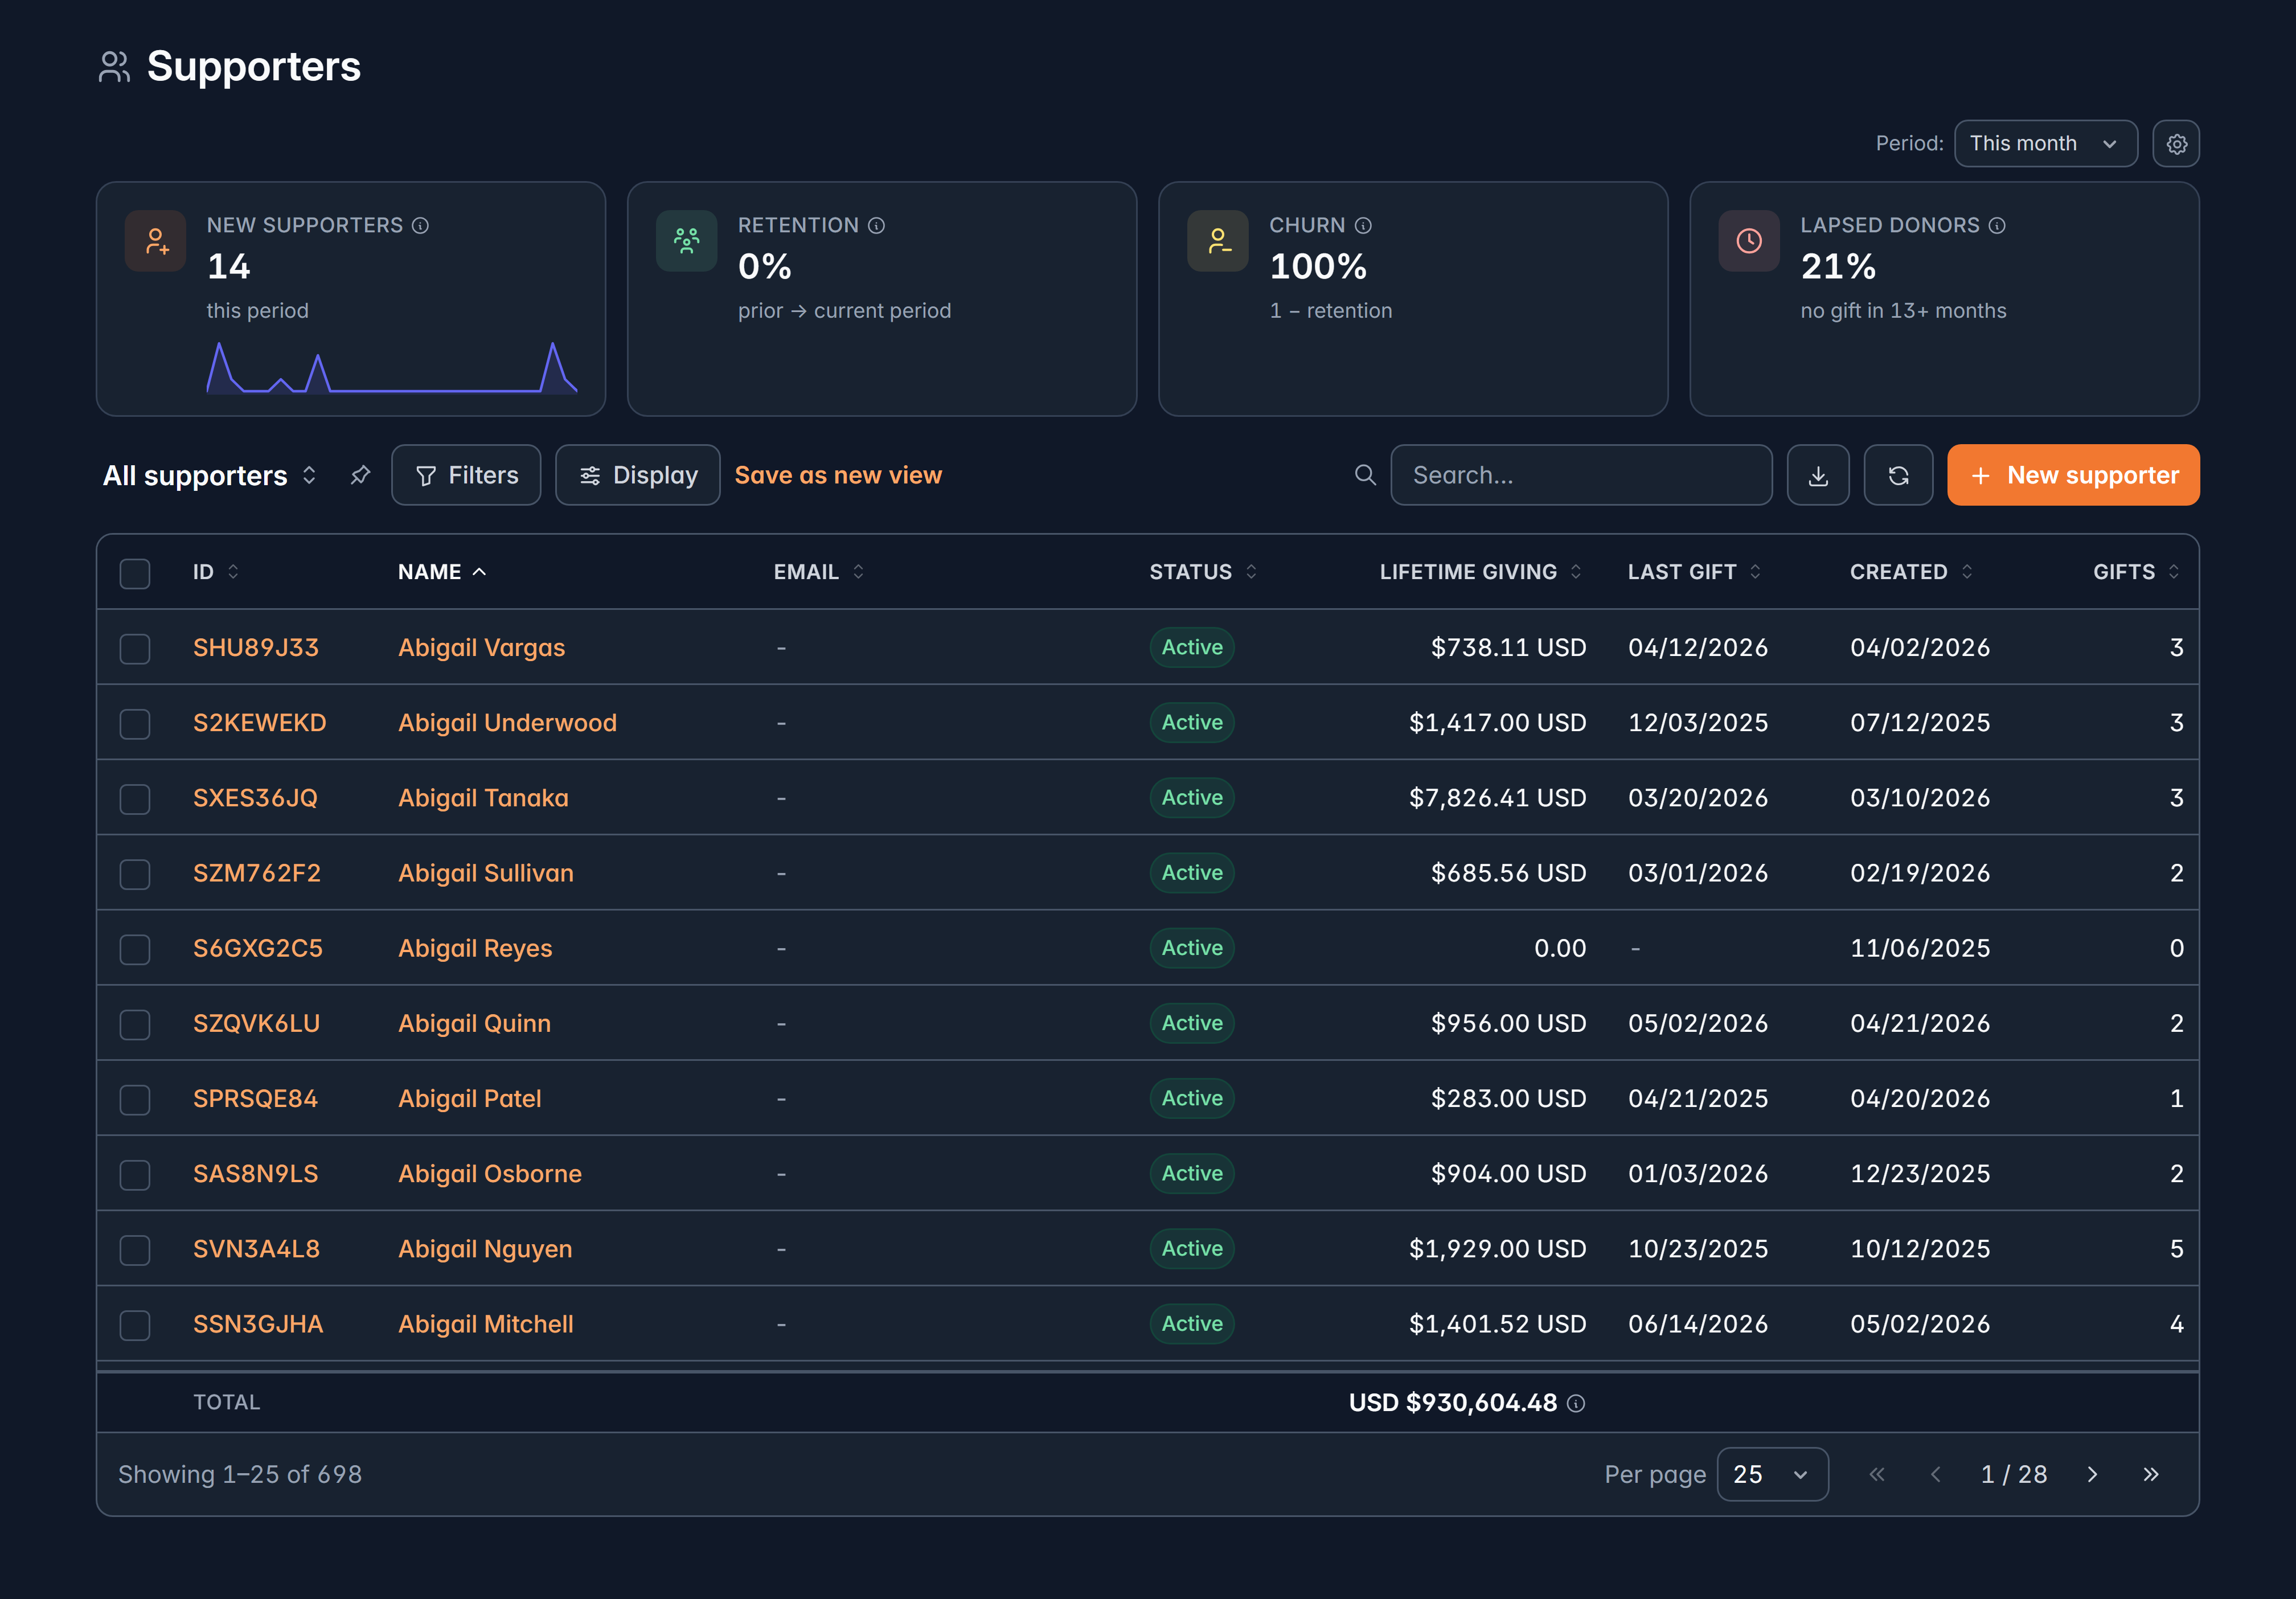
Task: Expand the All supporters view selector
Action: (210, 475)
